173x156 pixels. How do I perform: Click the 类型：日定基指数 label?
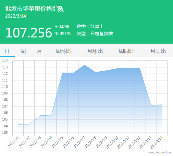pos(95,34)
